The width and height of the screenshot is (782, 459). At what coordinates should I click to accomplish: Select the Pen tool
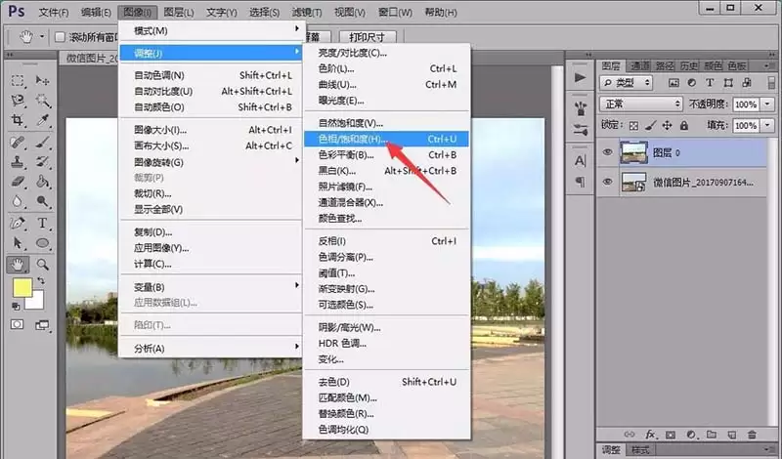click(x=18, y=223)
